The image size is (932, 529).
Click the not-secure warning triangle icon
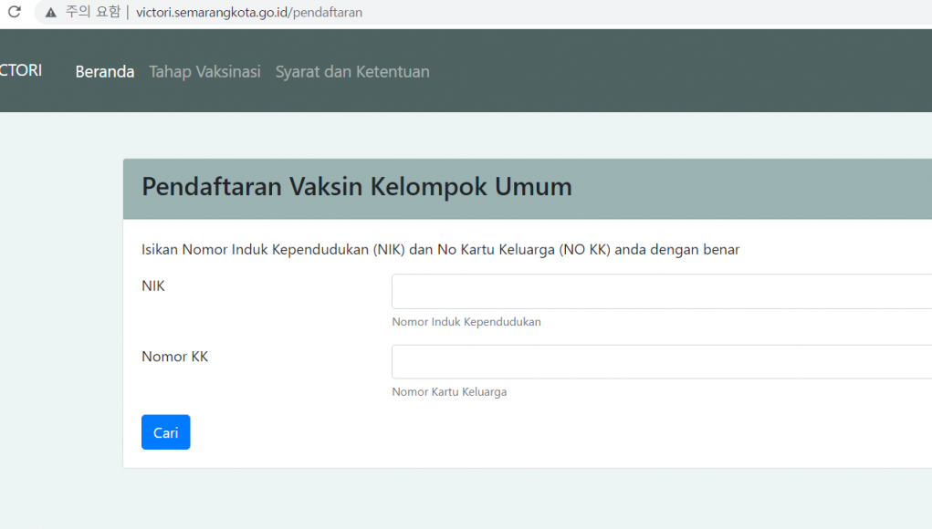pos(50,13)
